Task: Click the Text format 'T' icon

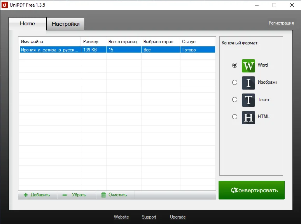Action: [x=248, y=100]
